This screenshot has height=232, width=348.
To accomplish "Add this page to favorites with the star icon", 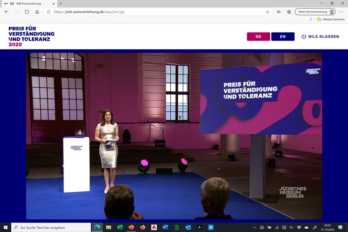I will 268,12.
